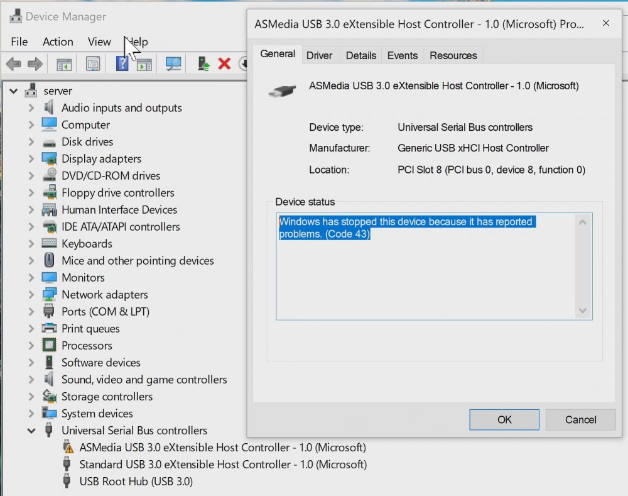Click the USB Root Hub device icon

click(67, 481)
